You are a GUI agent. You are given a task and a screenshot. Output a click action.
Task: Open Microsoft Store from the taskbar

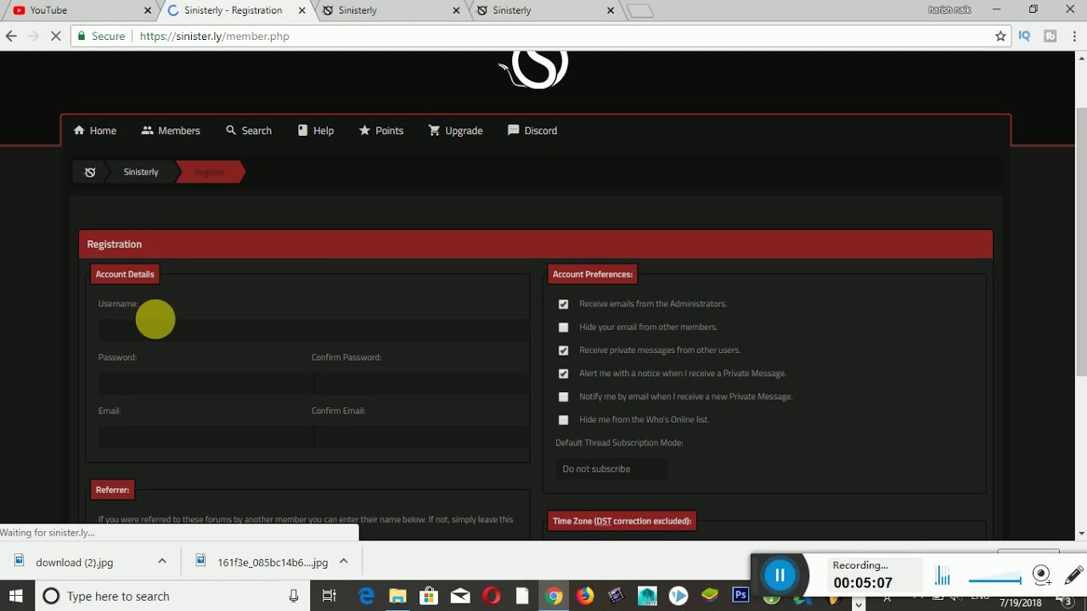pos(429,596)
